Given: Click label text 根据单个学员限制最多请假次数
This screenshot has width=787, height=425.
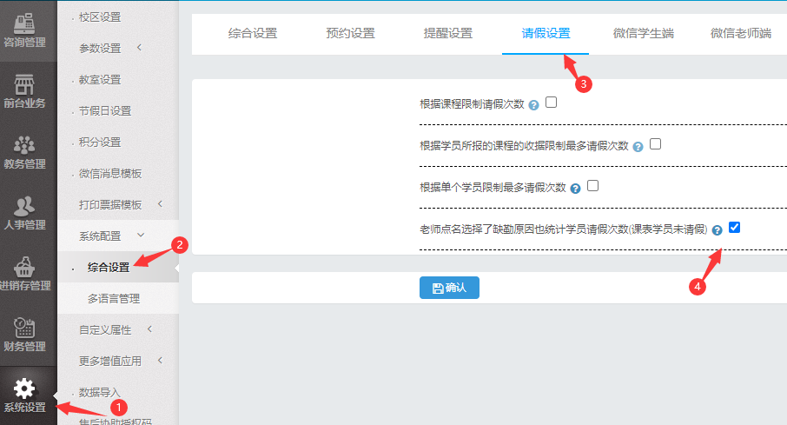Looking at the screenshot, I should coord(493,188).
